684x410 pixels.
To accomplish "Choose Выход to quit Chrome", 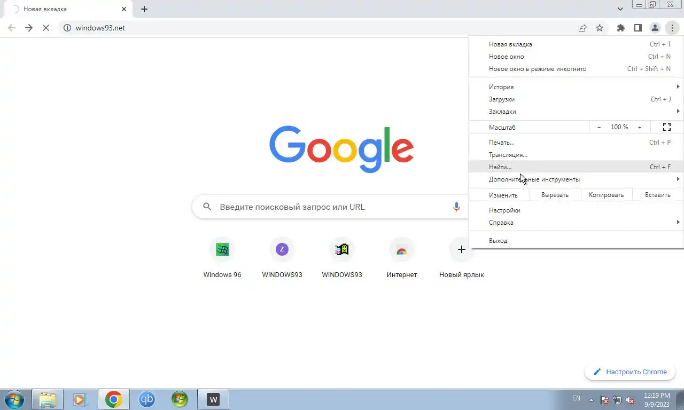I will click(x=576, y=241).
